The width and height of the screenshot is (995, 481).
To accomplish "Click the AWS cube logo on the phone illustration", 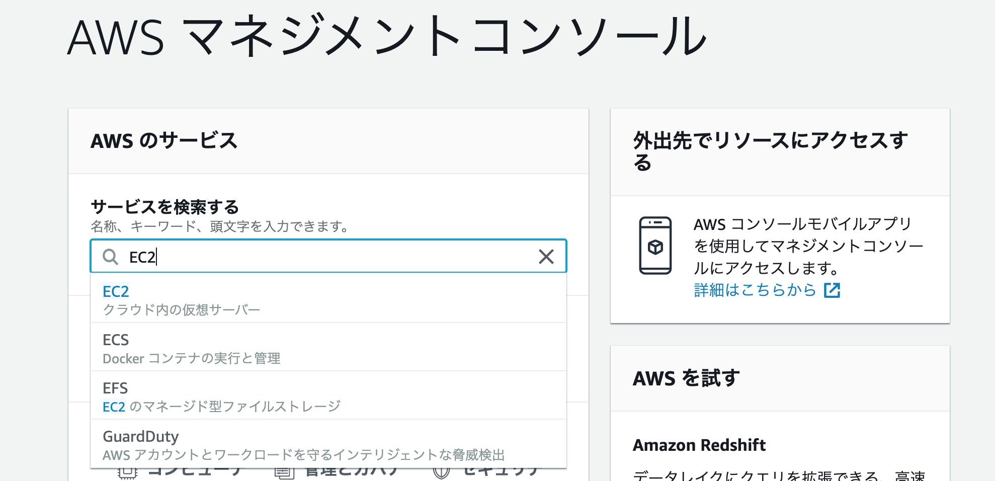I will coord(656,247).
